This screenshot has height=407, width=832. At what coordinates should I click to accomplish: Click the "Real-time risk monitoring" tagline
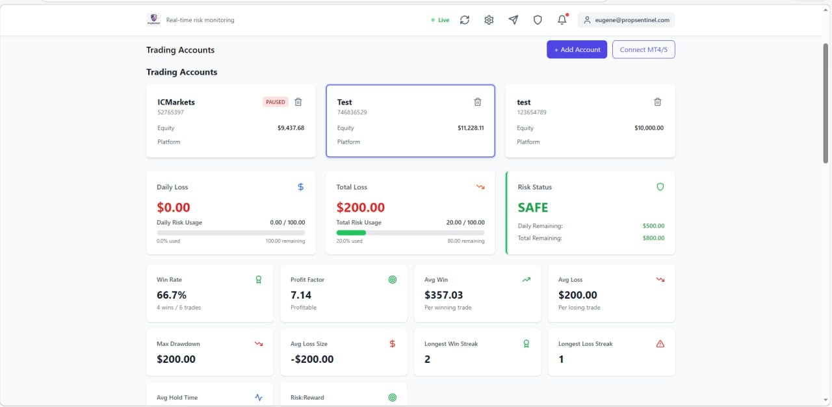click(200, 20)
